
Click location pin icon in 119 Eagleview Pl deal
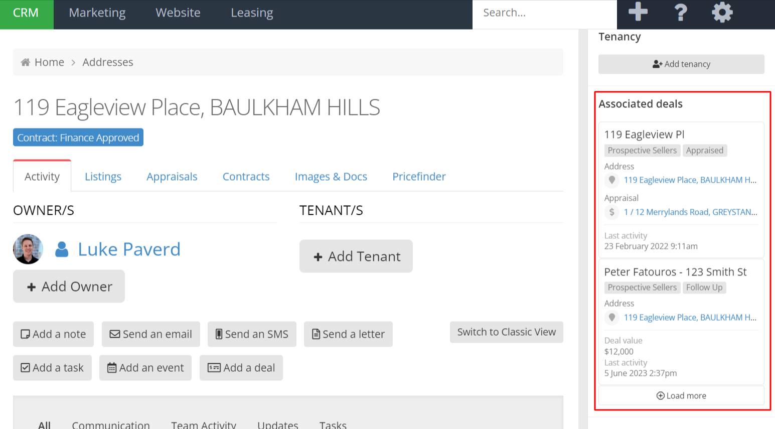tap(611, 180)
